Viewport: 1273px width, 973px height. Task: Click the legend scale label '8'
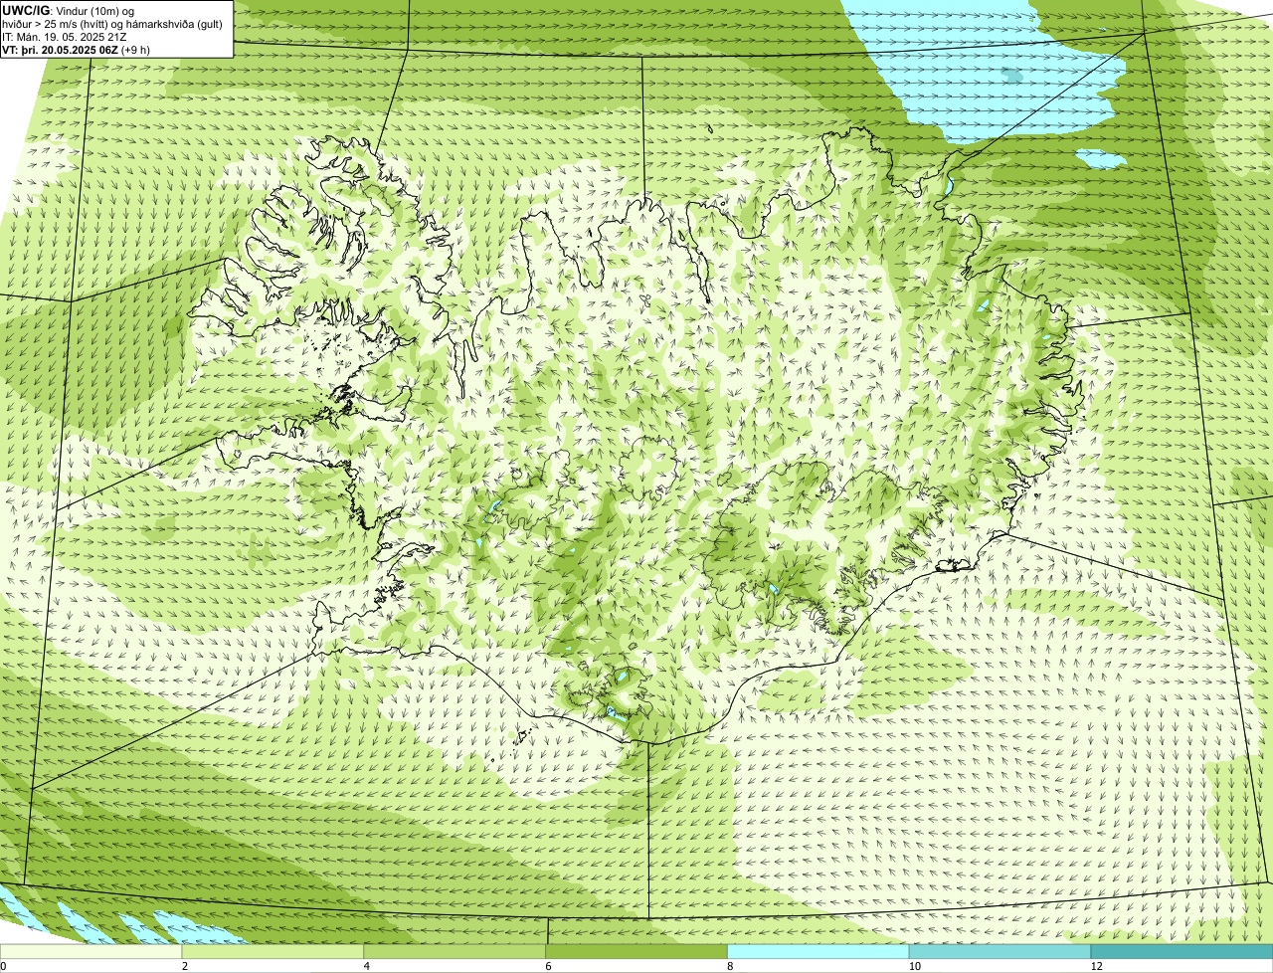coord(729,966)
